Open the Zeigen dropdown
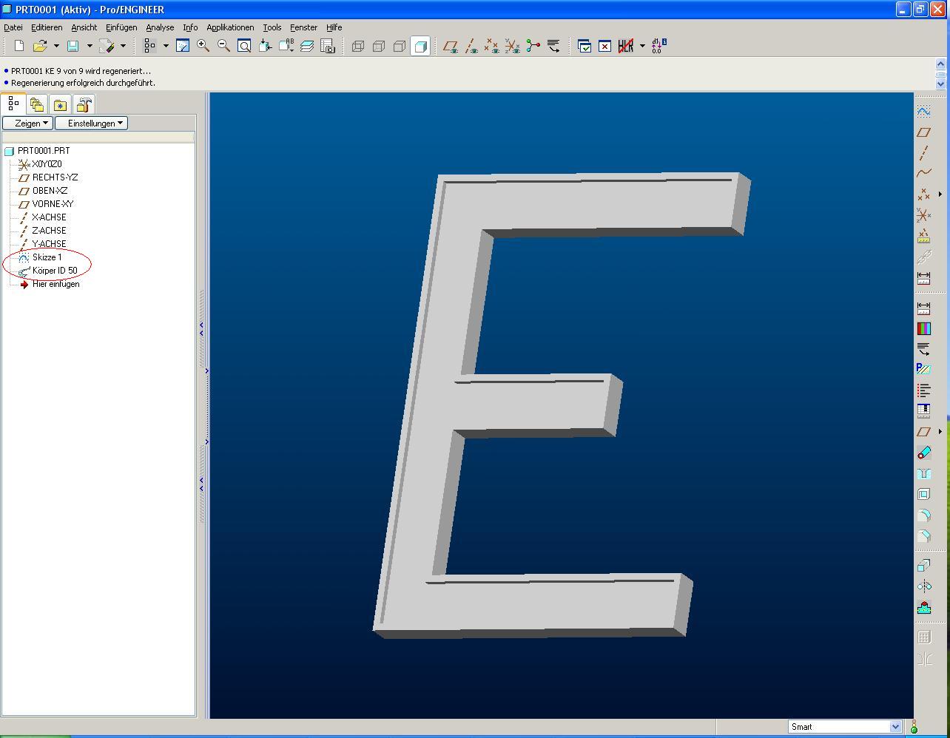 point(27,123)
